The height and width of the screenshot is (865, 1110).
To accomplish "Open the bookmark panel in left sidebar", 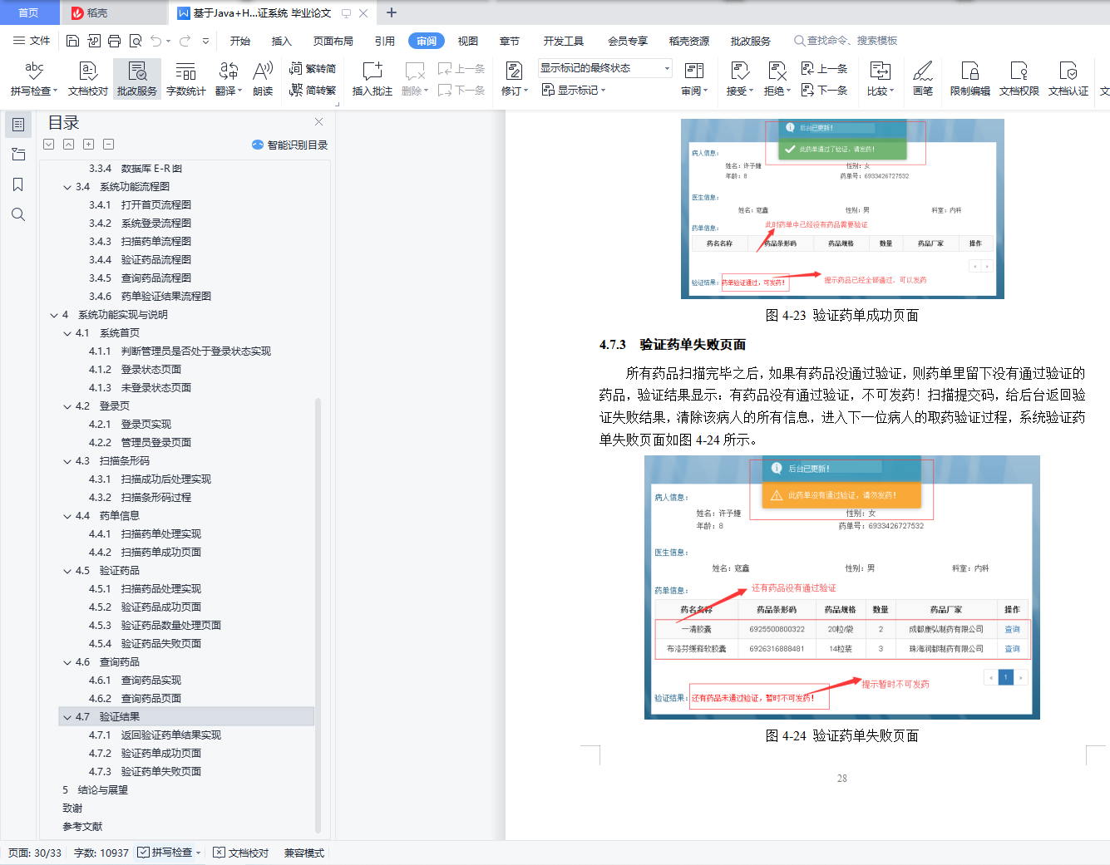I will point(18,184).
